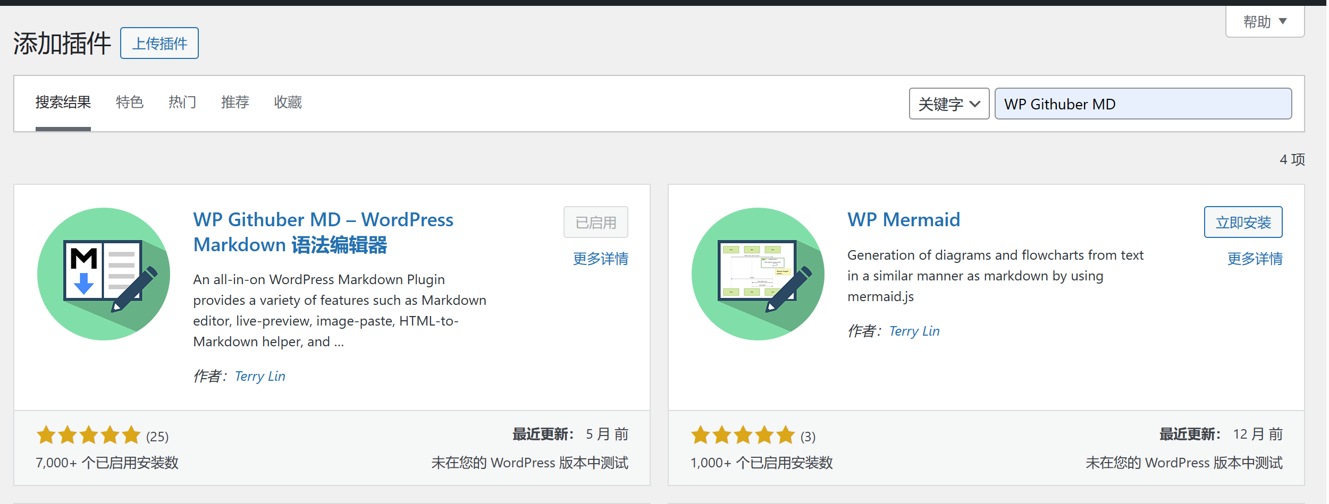Click the 已启用 button for WP Githuber MD

point(596,222)
